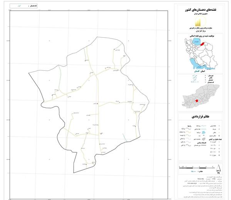
Task: Click the river line symbol in the legend
Action: tap(204, 126)
